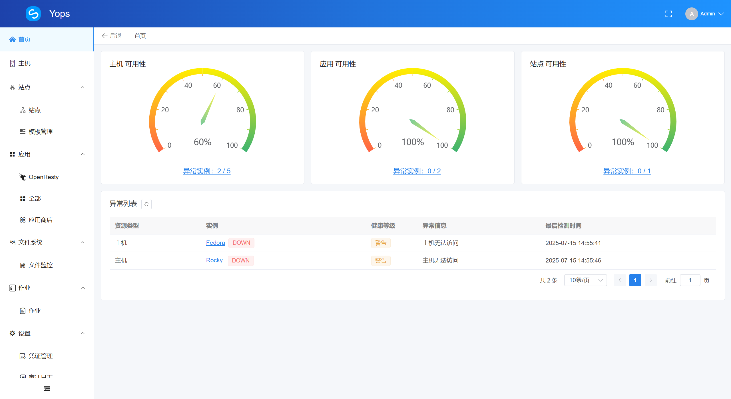Collapse the 应用 sidebar group

(83, 154)
